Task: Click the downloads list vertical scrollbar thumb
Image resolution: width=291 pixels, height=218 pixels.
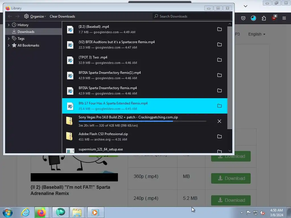Action: (230, 78)
